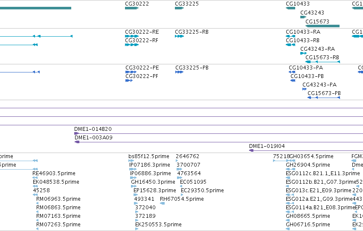Click EST ESG012a.E21_G09.3prime

click(319, 199)
